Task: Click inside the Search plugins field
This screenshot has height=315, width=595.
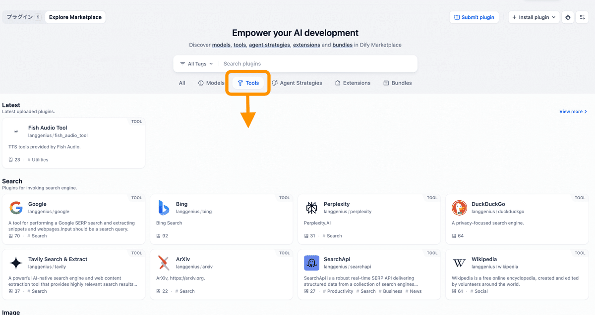Action: (258, 63)
